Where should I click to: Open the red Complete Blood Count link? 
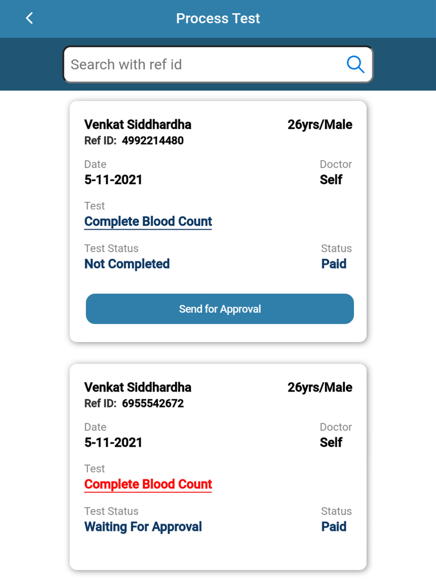tap(148, 484)
